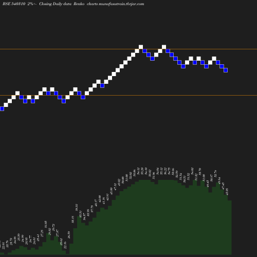
Task: Click the "Renko charts" words in the title
Action: click(x=86, y=4)
